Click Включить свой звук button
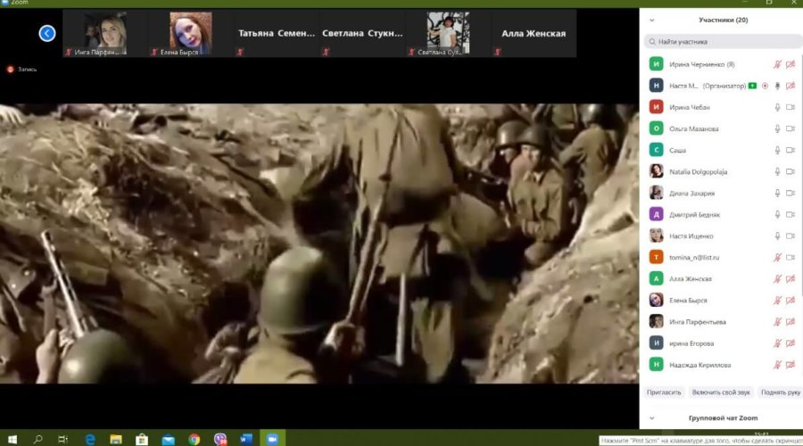 [721, 392]
